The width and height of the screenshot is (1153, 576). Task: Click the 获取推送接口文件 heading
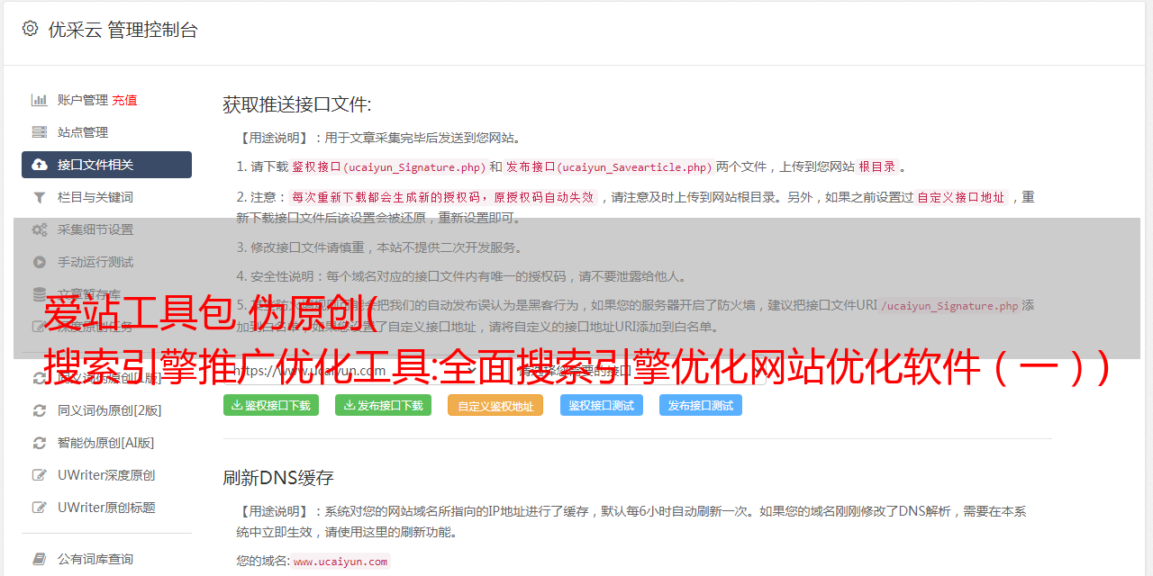tap(297, 104)
